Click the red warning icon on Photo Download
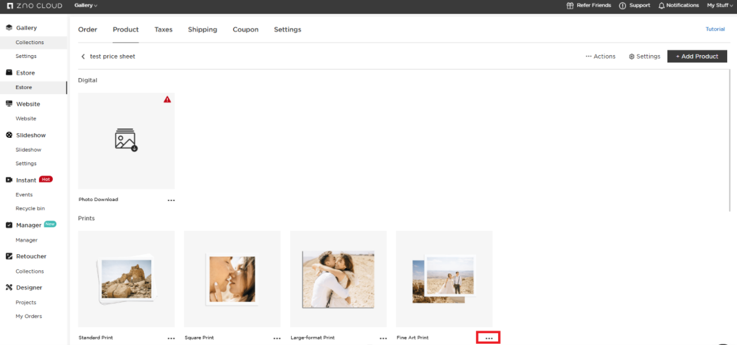The image size is (737, 345). coord(167,99)
